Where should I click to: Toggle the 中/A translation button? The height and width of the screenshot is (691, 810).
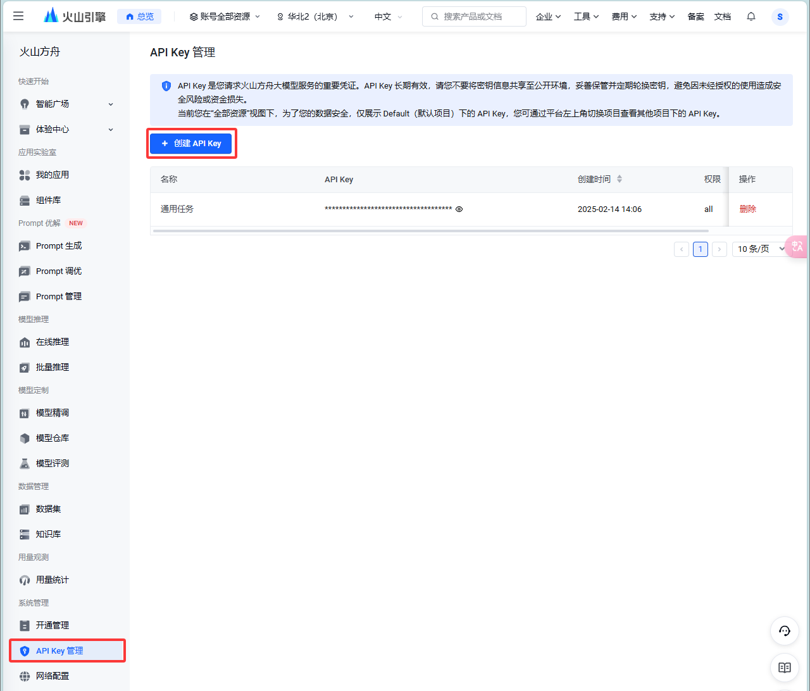pos(797,247)
